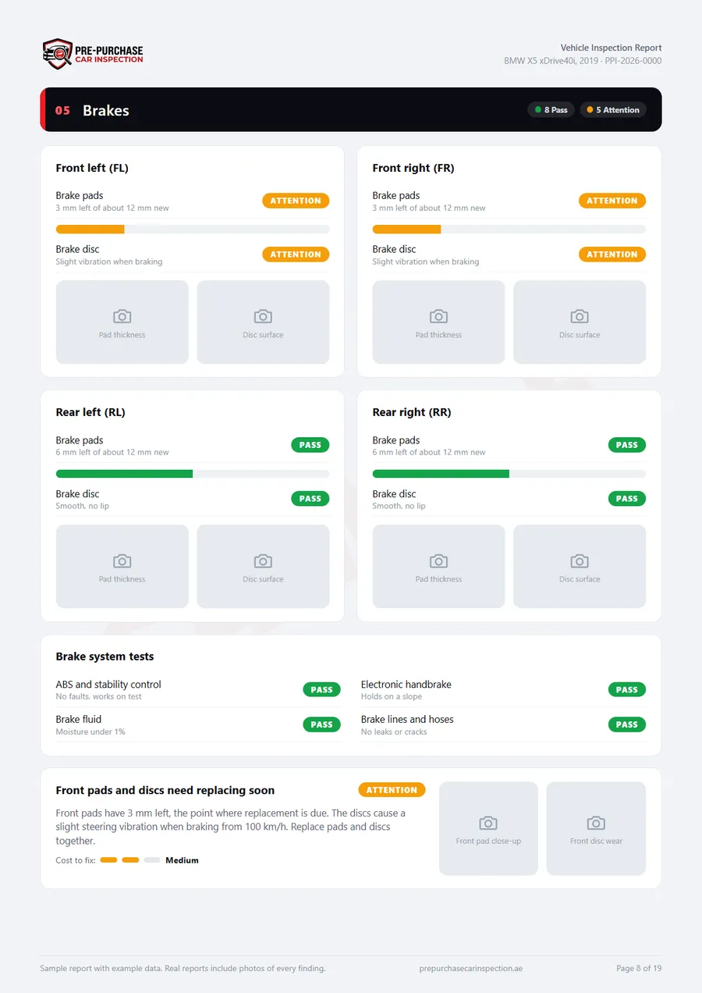702x993 pixels.
Task: Click Front right brake disc Attention badge
Action: (x=612, y=254)
